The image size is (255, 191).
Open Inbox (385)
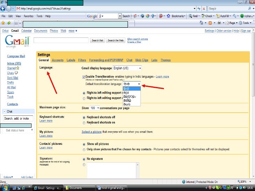(x=14, y=63)
